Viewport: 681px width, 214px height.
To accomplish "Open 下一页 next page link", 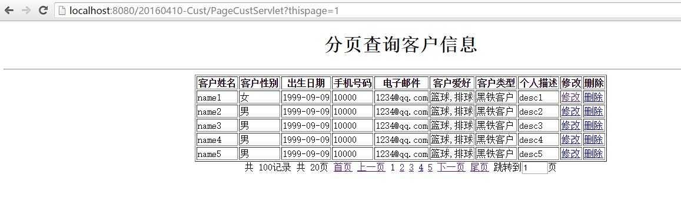I will (x=451, y=168).
